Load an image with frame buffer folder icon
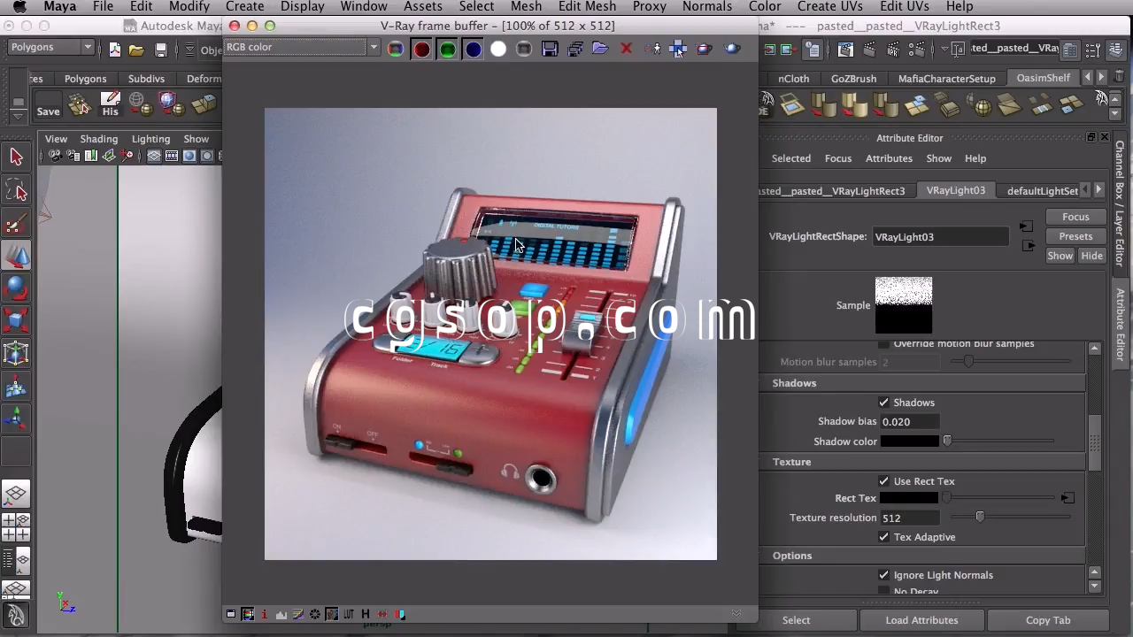 (x=600, y=49)
